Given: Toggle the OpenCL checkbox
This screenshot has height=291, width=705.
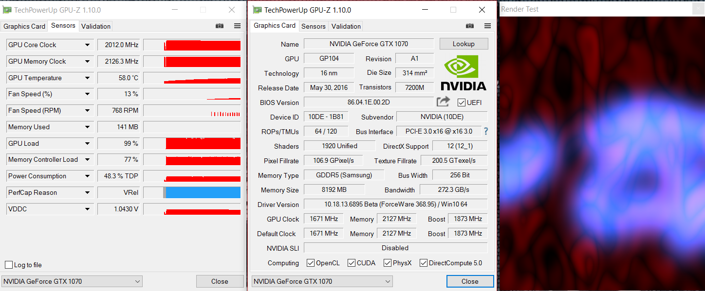Looking at the screenshot, I should (311, 263).
